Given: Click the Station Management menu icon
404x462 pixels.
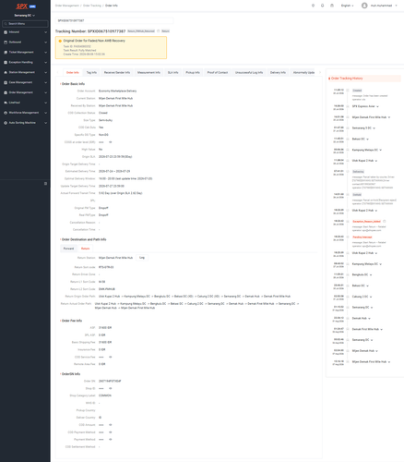Looking at the screenshot, I should (6, 72).
